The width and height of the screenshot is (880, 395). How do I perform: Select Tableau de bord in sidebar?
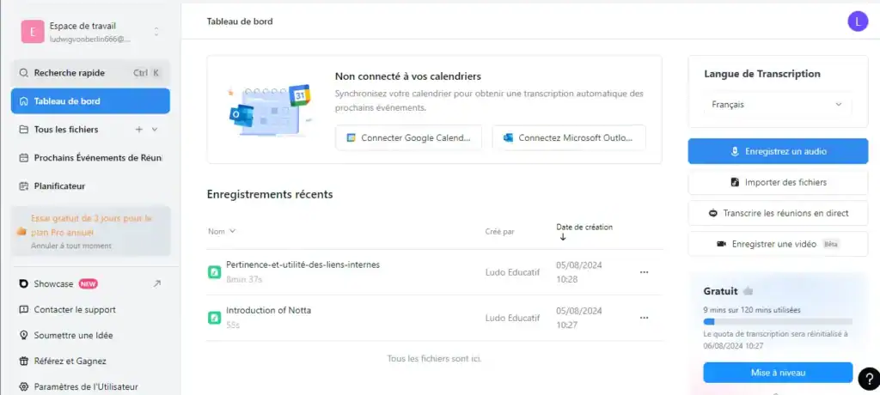[90, 101]
